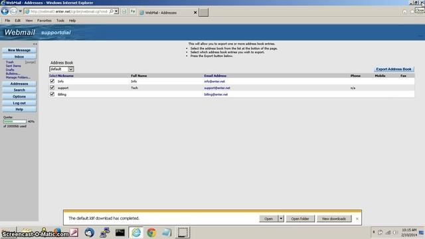Sort by the Email Address column header
The width and height of the screenshot is (425, 239).
tap(215, 76)
